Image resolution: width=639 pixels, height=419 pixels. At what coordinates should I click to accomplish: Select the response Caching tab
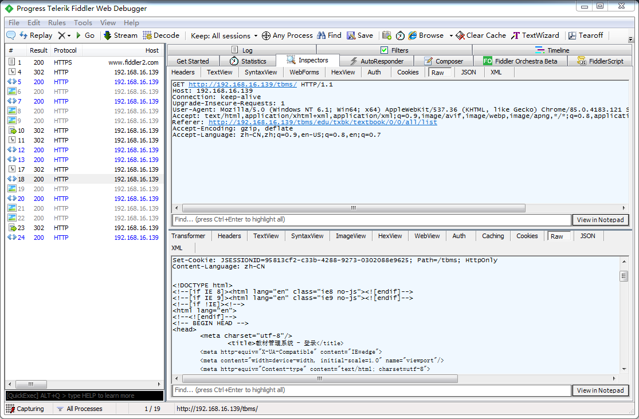click(x=493, y=236)
